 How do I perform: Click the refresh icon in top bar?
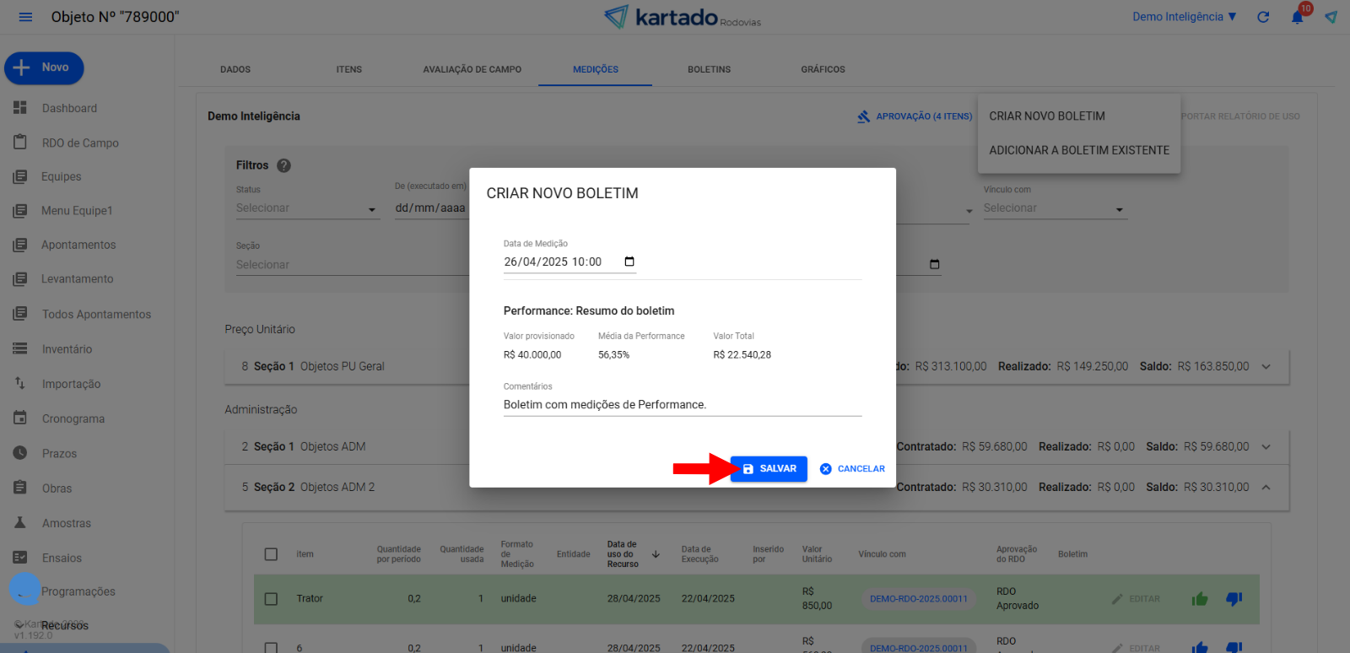1263,17
